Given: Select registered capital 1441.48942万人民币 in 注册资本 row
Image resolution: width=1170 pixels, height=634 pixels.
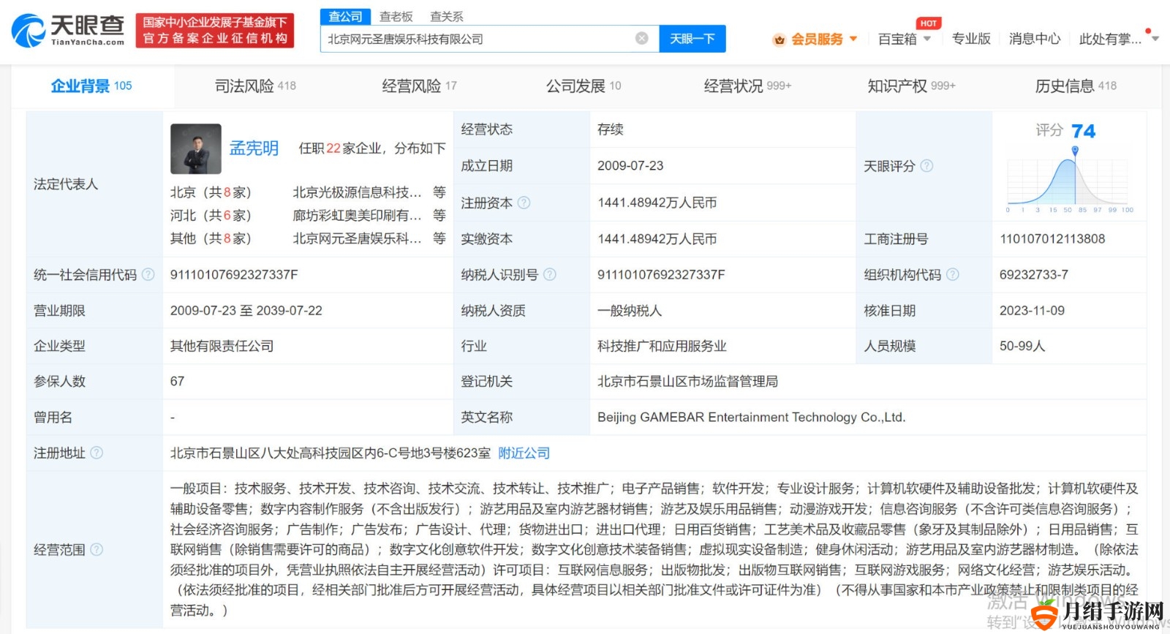Looking at the screenshot, I should pyautogui.click(x=657, y=203).
